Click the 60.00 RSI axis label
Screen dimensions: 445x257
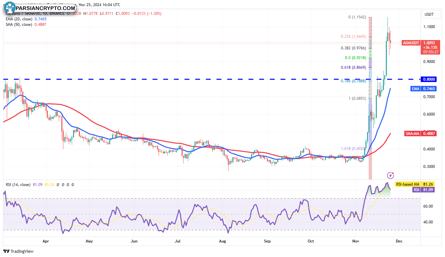[429, 206]
